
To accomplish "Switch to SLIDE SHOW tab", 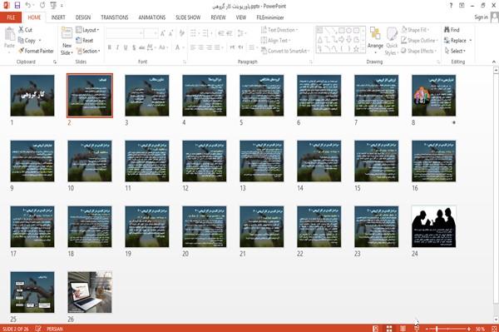I will (x=188, y=17).
